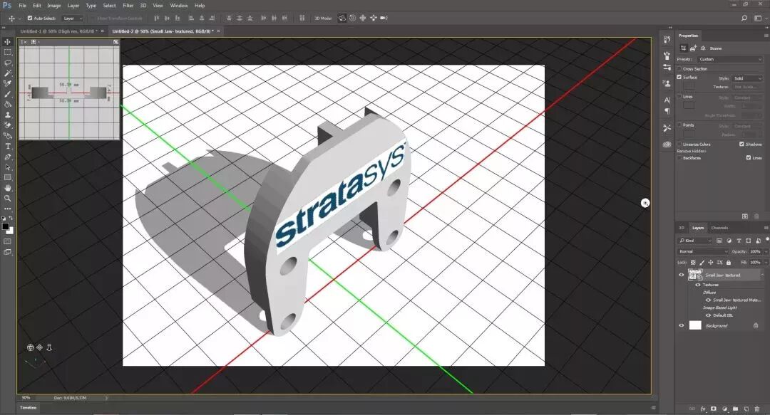Activate the 3D Roll mode icon
Viewport: 770px width, 415px height.
(x=352, y=18)
